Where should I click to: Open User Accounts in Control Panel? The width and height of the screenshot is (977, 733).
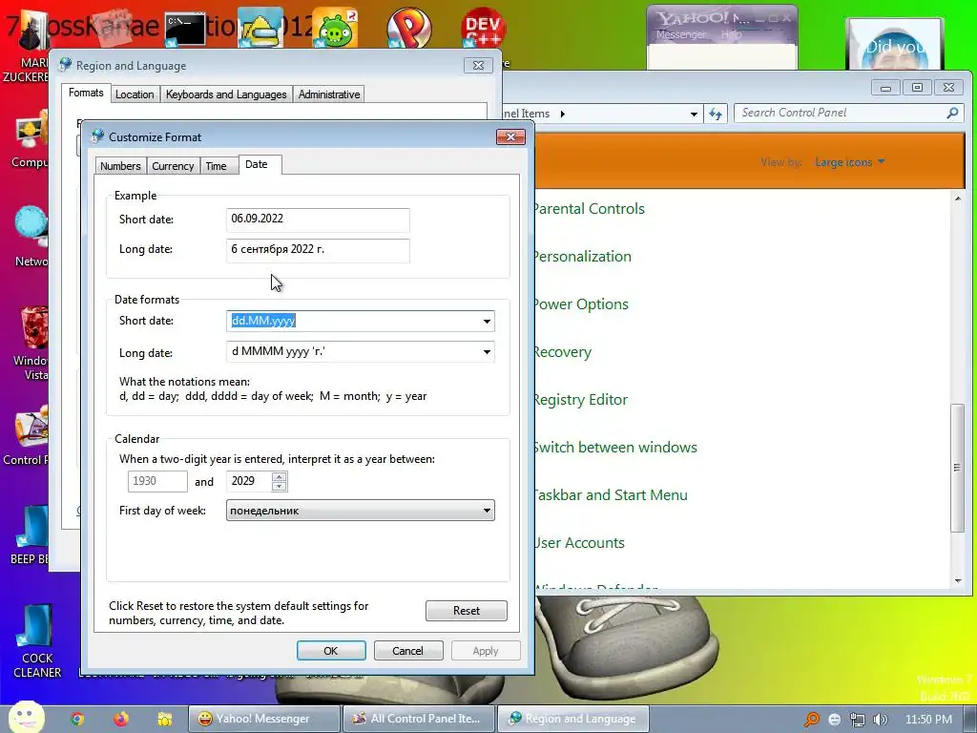(x=579, y=543)
